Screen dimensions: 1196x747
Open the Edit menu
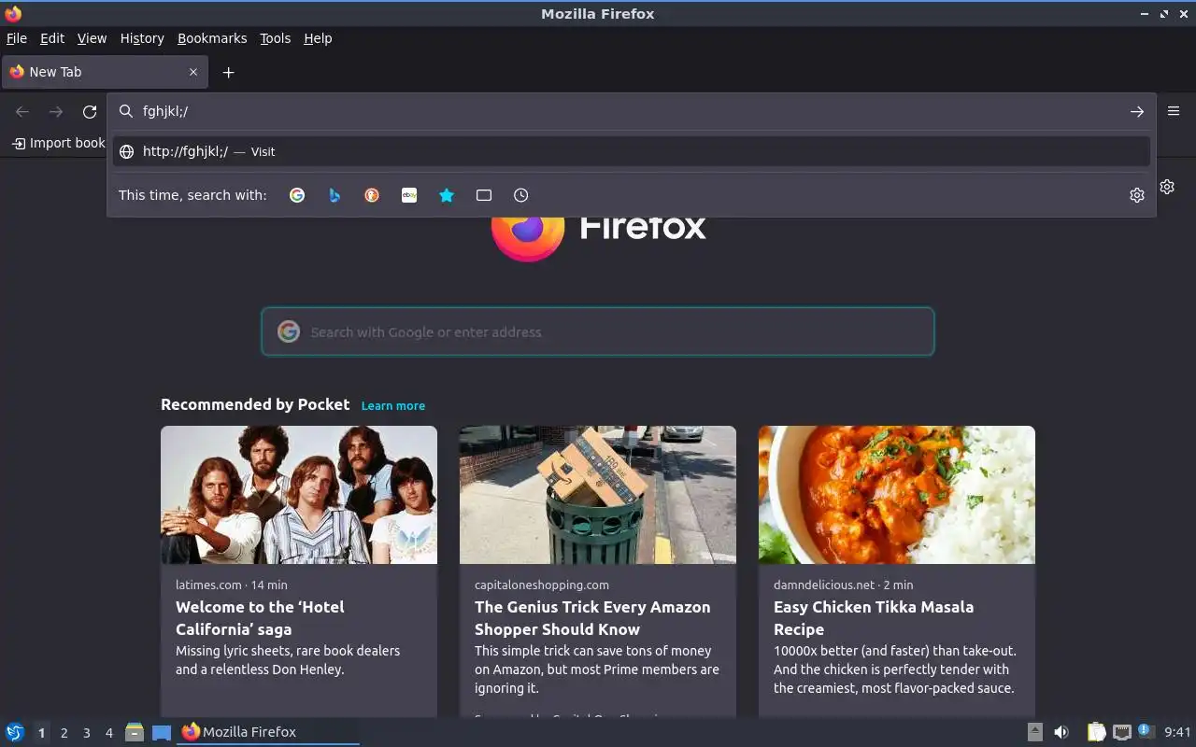pos(52,38)
